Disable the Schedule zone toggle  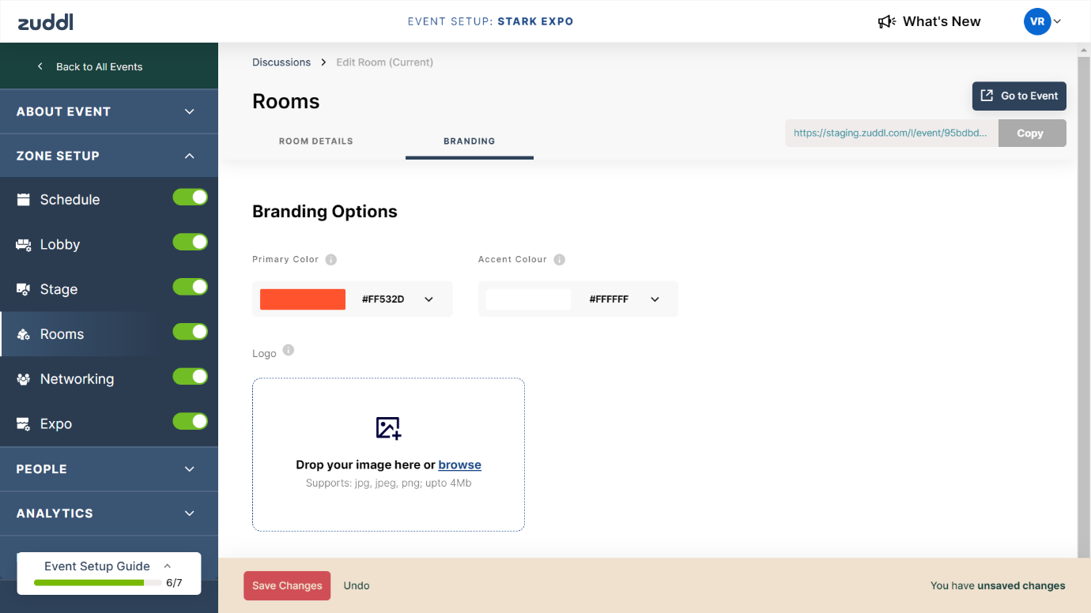[x=191, y=197]
